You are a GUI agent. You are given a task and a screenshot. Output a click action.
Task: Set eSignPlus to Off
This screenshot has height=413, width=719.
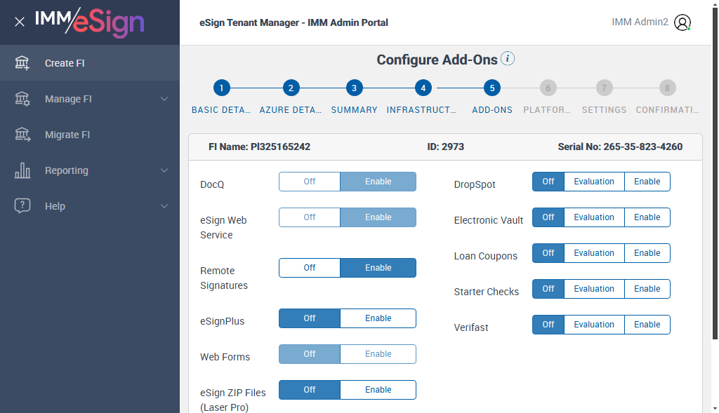(310, 318)
